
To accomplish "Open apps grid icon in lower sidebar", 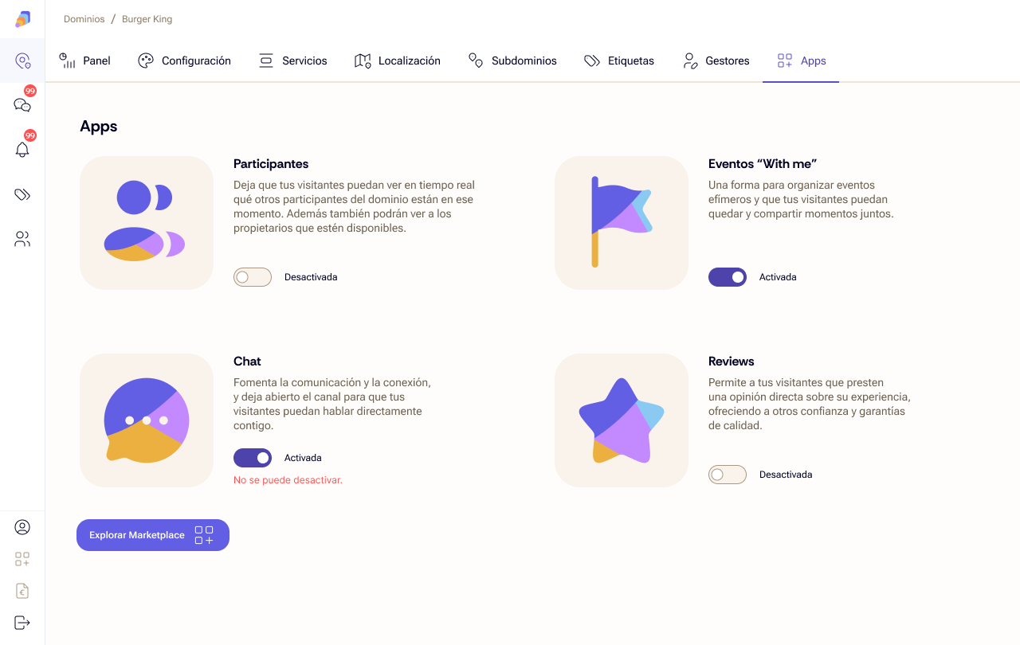I will pos(22,559).
